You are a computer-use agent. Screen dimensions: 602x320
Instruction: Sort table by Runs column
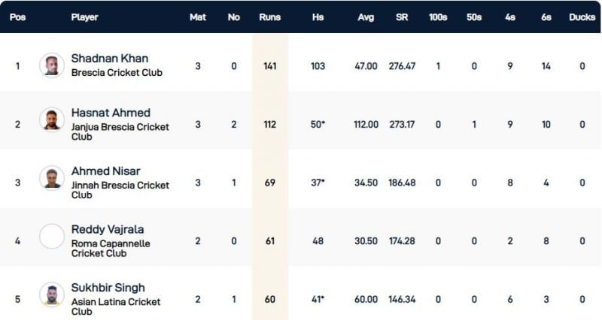[x=269, y=17]
